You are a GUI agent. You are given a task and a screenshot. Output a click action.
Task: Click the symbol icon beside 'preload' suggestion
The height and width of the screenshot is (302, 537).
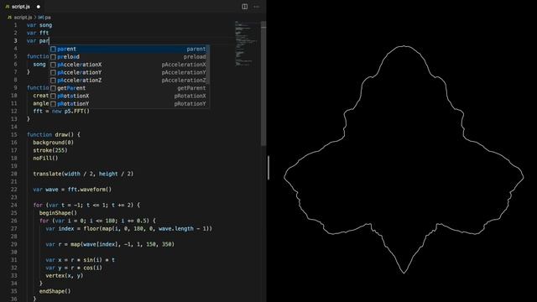point(53,57)
